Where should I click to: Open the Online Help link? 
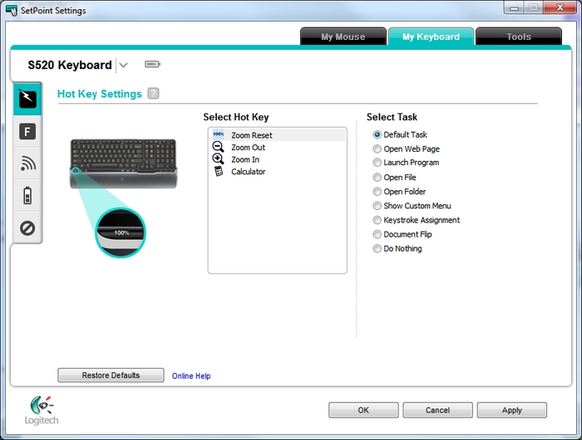(191, 376)
